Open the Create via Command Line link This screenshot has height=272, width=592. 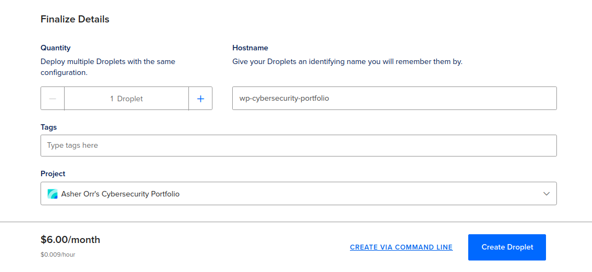coord(401,247)
